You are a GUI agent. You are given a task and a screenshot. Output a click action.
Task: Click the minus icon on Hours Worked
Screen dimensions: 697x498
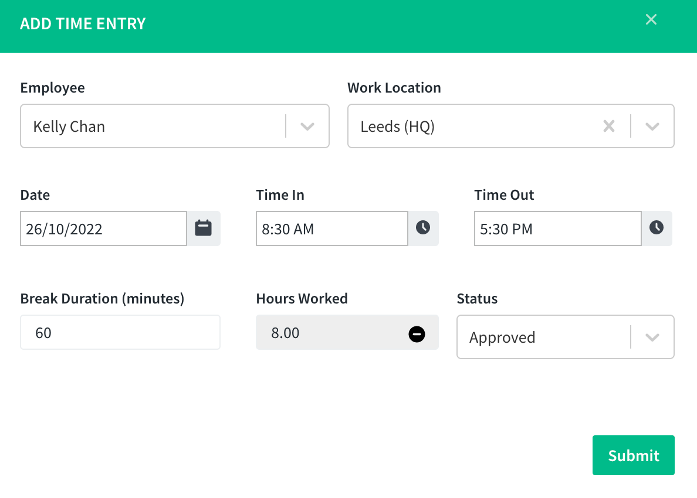[x=417, y=333]
